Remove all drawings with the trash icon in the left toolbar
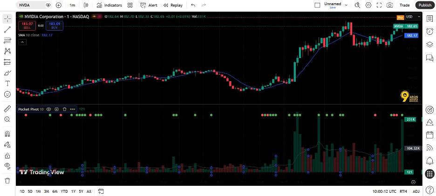The height and width of the screenshot is (196, 436). 7,181
